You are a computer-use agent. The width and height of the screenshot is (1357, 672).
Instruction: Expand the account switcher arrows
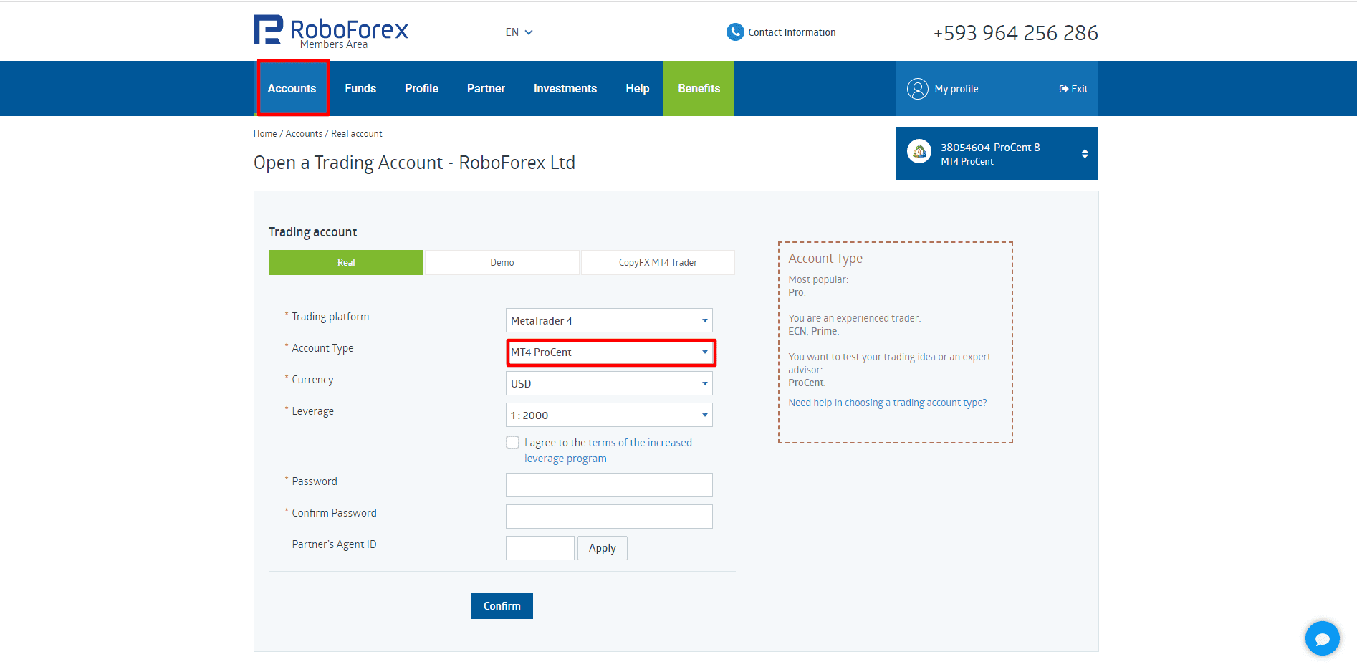[1085, 153]
